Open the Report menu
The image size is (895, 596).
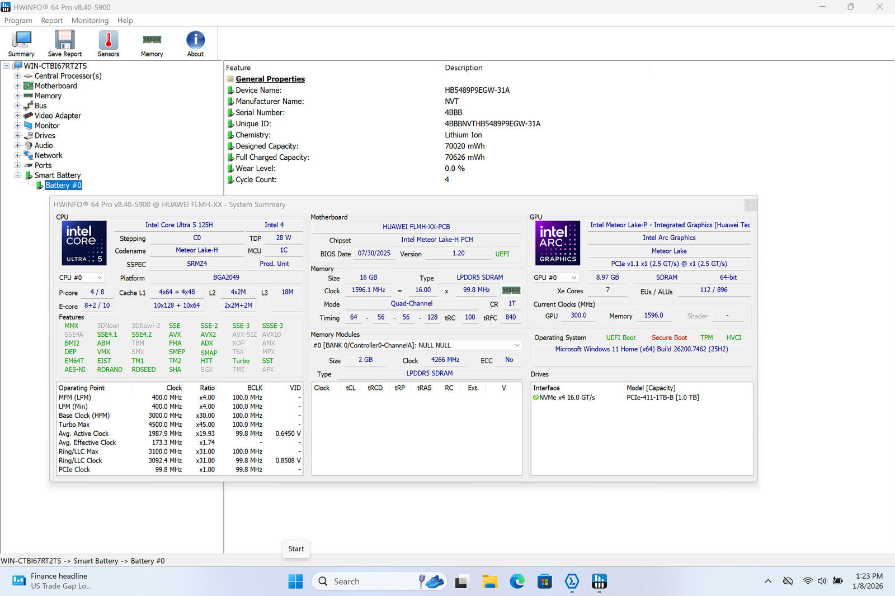[51, 21]
